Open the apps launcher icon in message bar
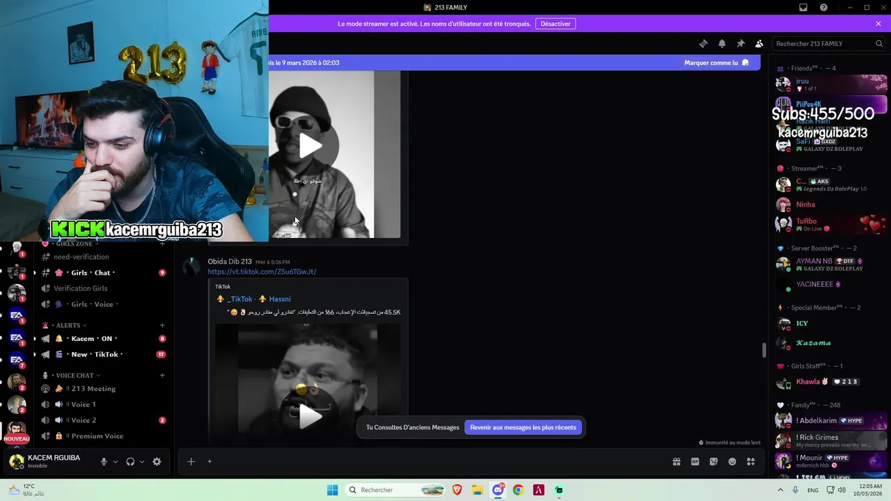 [x=750, y=461]
